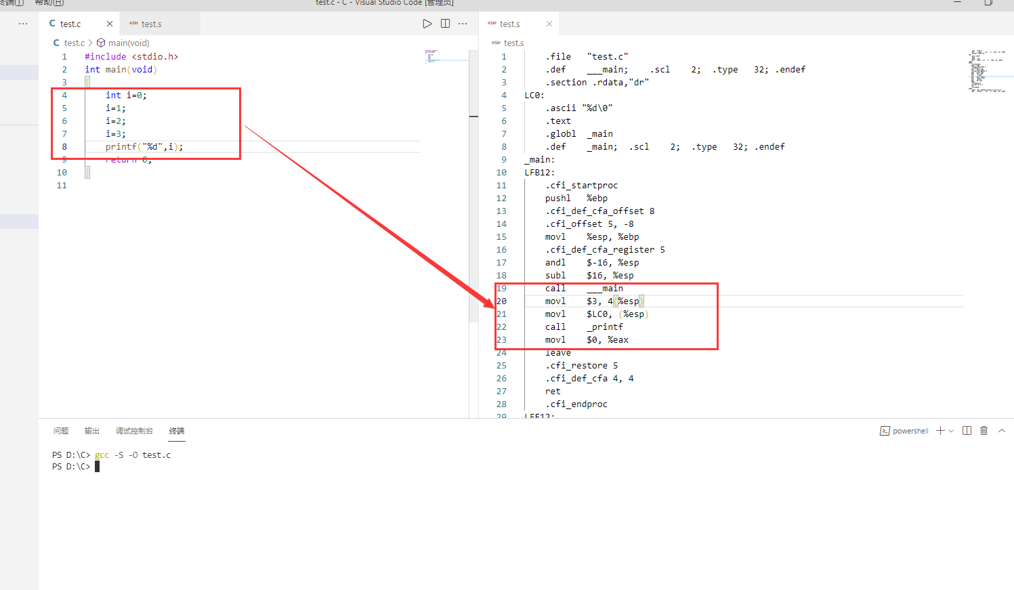Click 'call _printf' instruction
The height and width of the screenshot is (590, 1014).
[x=585, y=327]
